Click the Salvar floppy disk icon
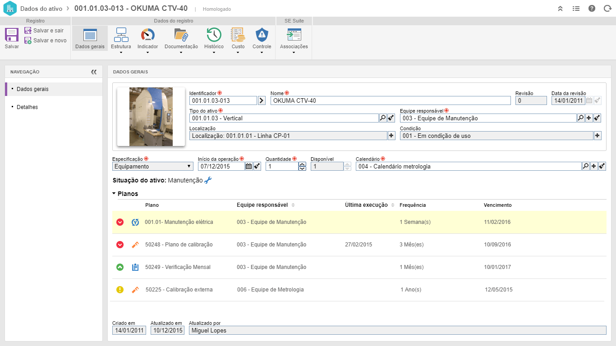The width and height of the screenshot is (616, 346). [12, 35]
